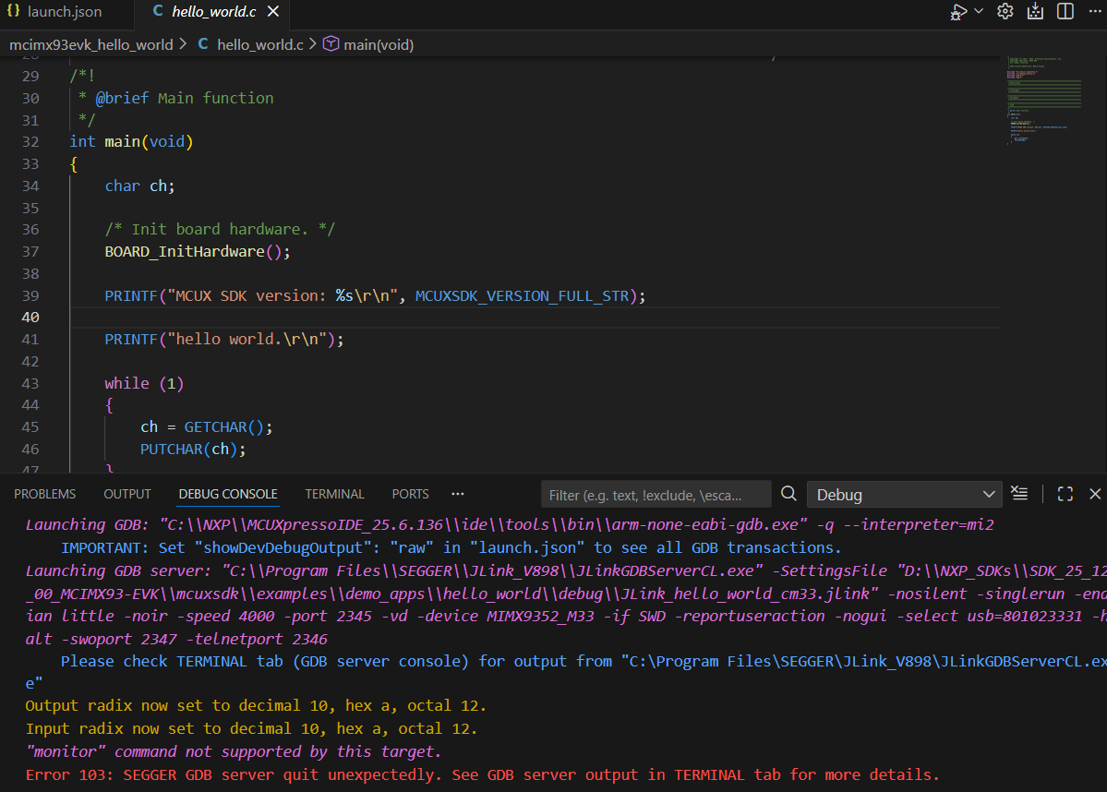Show more panel tabs via ellipsis
The height and width of the screenshot is (792, 1107).
click(458, 494)
